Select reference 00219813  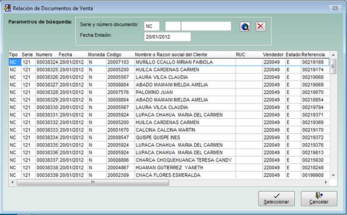click(313, 153)
